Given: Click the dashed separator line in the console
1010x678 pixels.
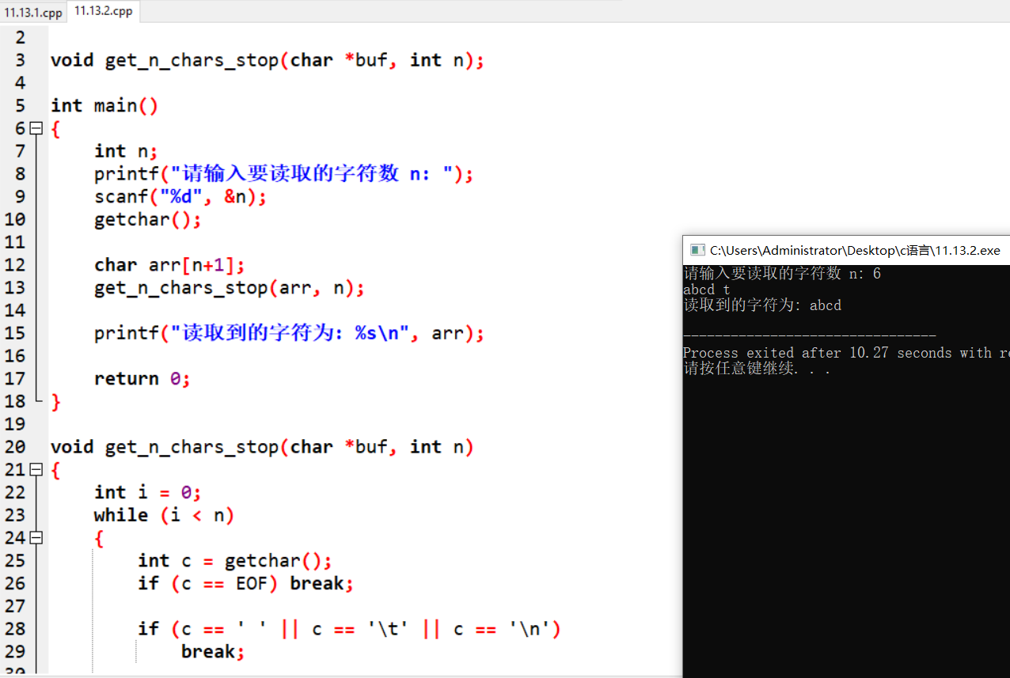Looking at the screenshot, I should [810, 337].
